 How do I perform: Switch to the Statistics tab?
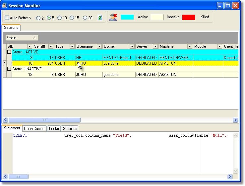[x=70, y=129]
